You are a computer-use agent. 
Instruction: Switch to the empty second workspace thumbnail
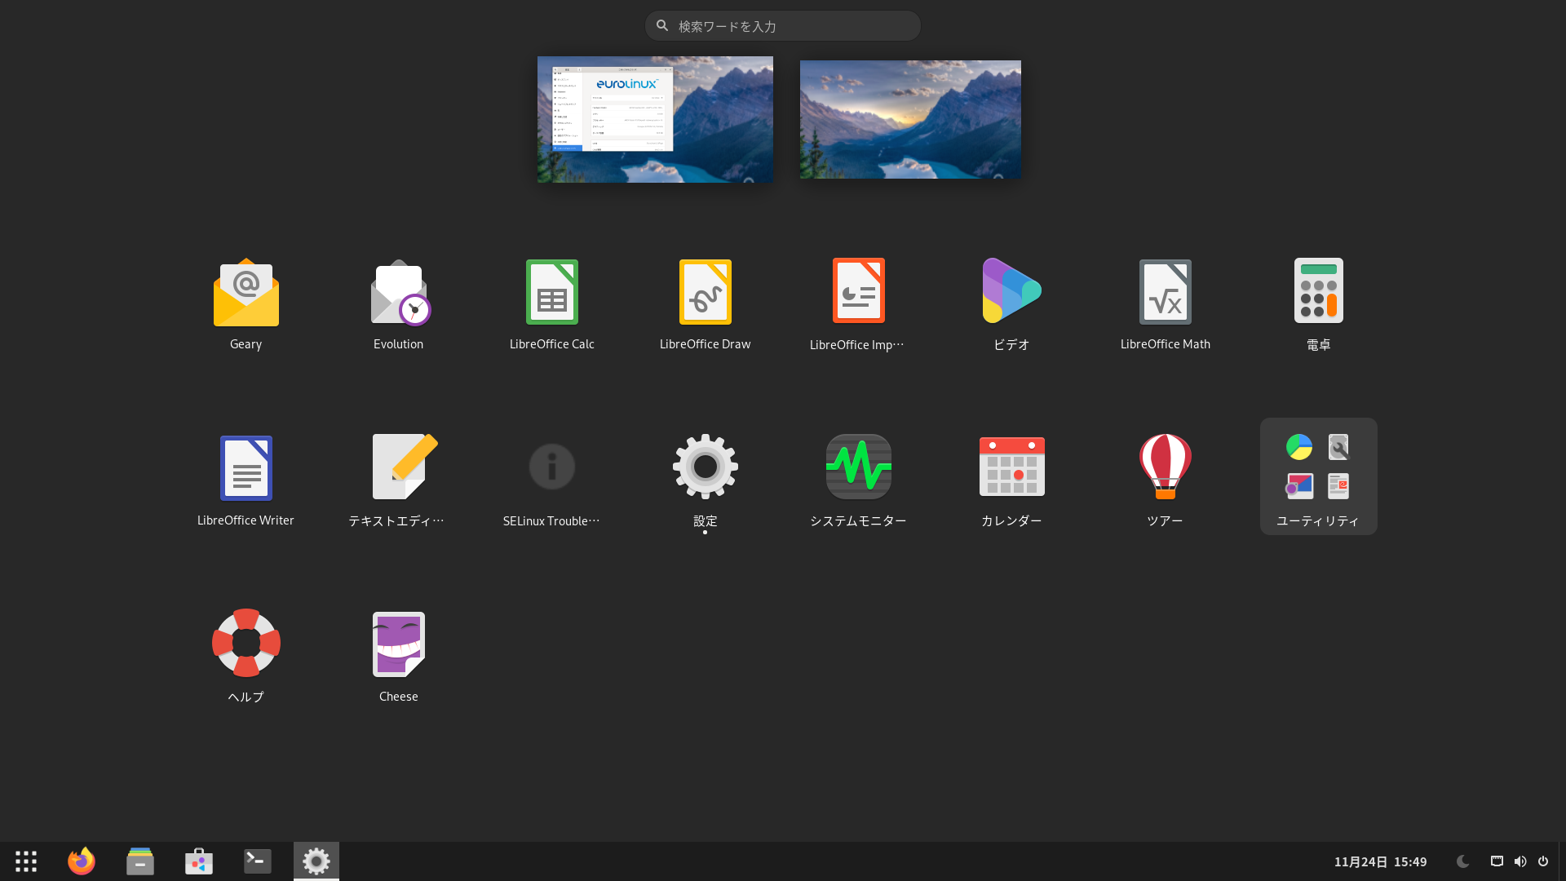[x=910, y=119]
